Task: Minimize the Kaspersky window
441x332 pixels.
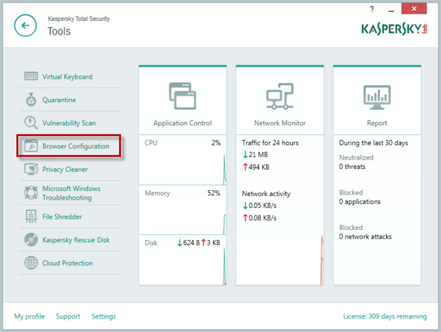Action: 391,10
